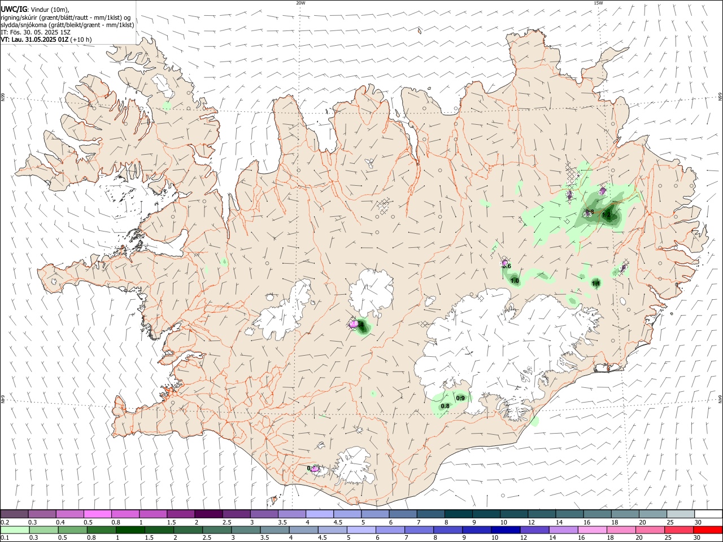Select the dark blue 10 rain scale swatch
The image size is (723, 542).
pos(506,530)
